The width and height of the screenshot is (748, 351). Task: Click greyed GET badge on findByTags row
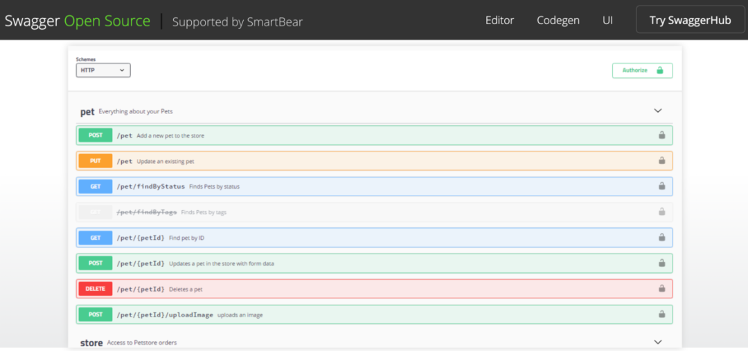tap(96, 212)
